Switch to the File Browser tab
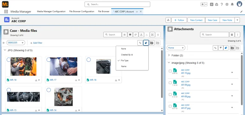This screenshot has width=245, height=115. click(x=104, y=11)
